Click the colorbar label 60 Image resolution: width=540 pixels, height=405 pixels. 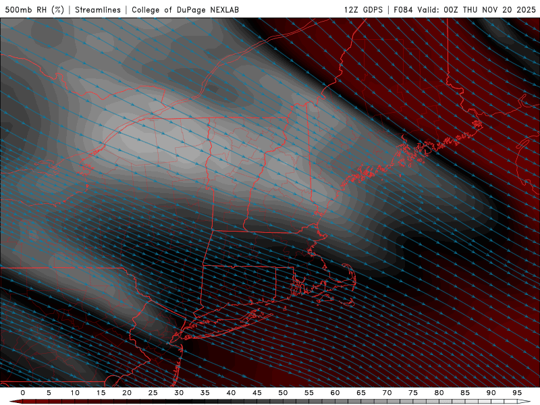point(335,393)
